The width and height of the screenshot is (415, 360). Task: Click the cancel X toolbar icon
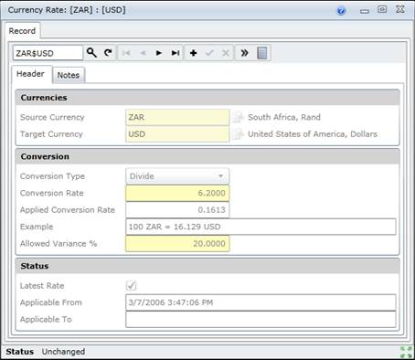(x=226, y=53)
